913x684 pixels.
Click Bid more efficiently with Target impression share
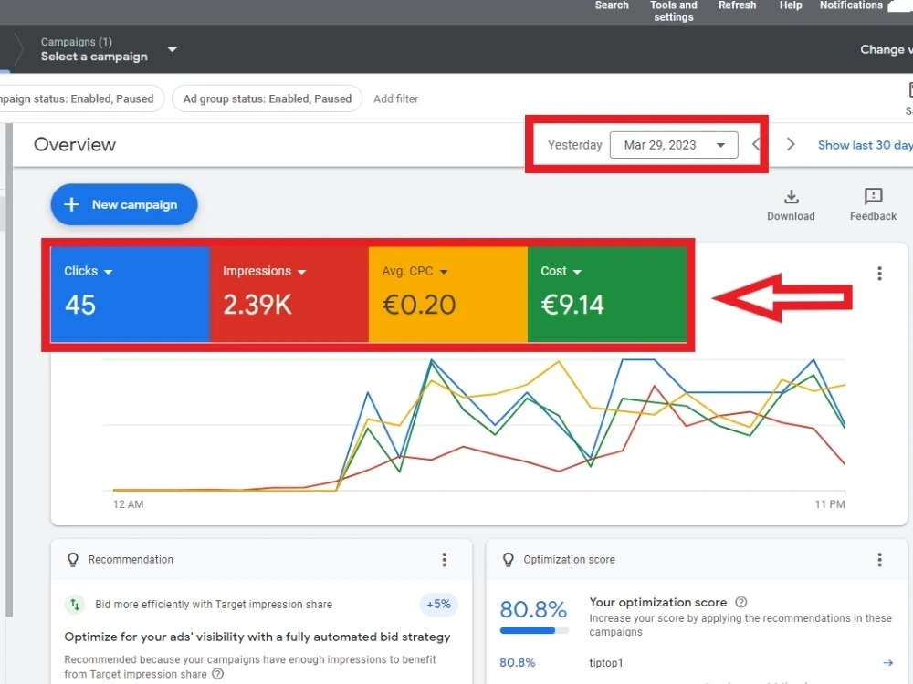pos(214,605)
